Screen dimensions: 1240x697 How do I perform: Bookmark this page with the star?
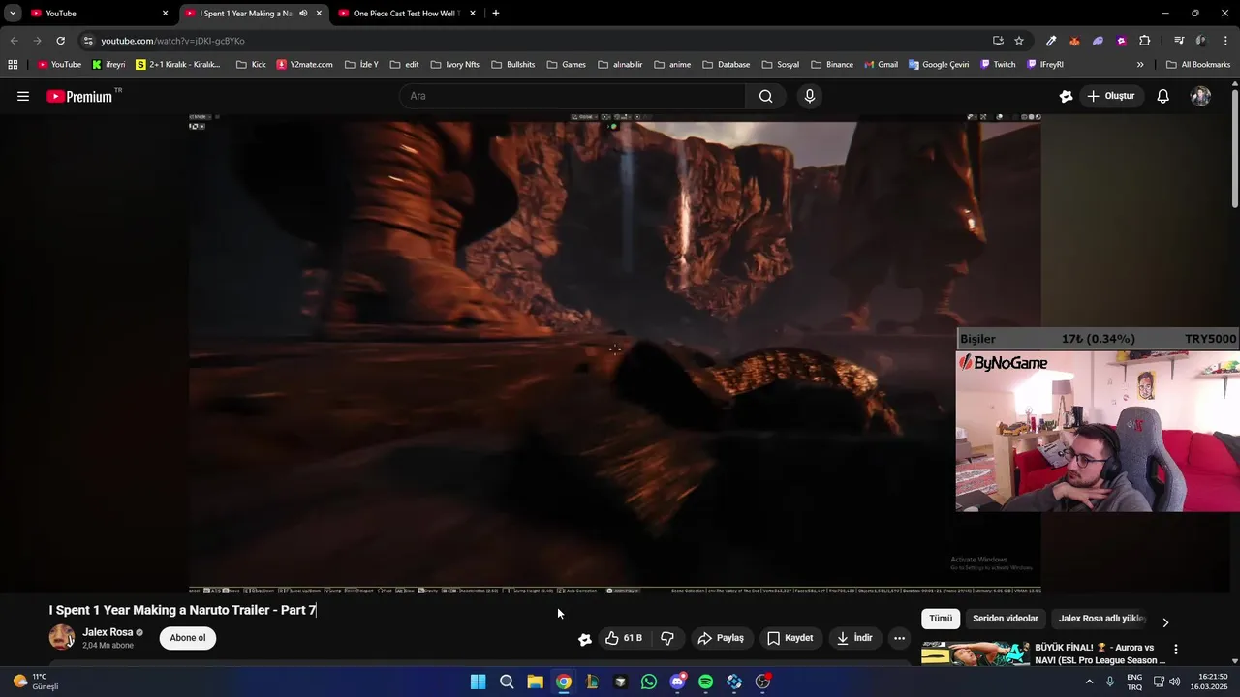tap(1019, 41)
